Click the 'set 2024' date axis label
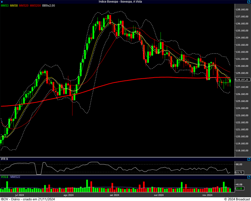Screen dimensions: 251x201 tap(114, 195)
